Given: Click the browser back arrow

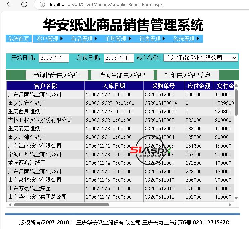Looking at the screenshot, I should click(9, 4).
